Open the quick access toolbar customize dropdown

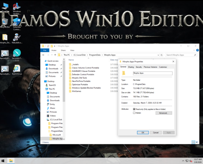[54, 46]
